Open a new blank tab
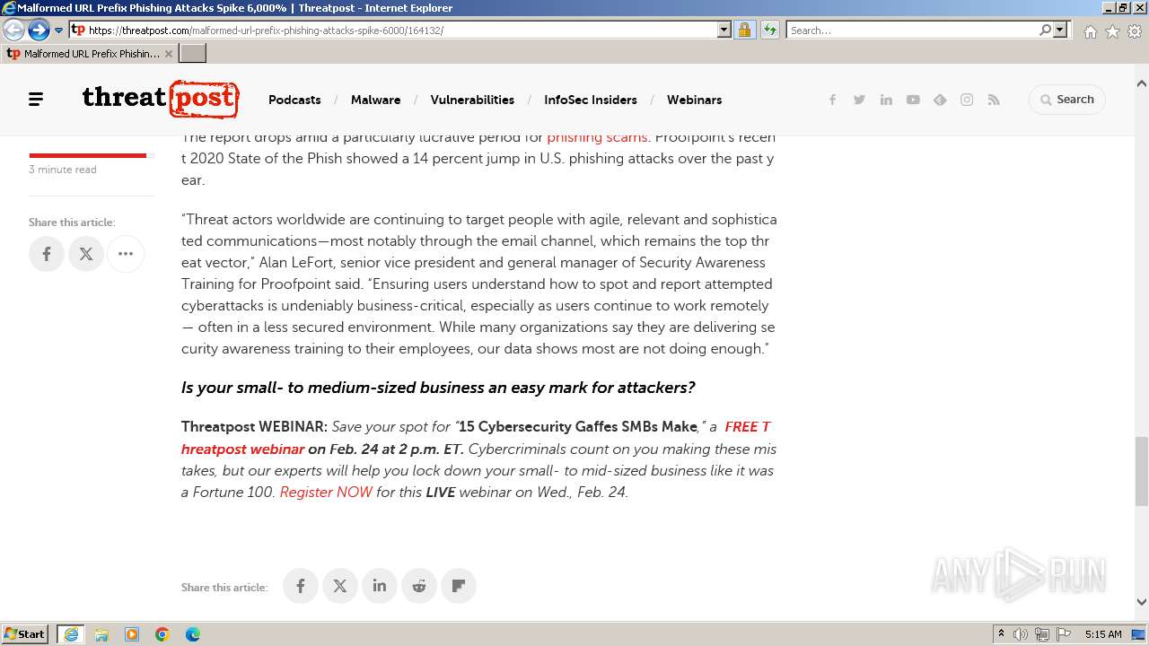This screenshot has height=646, width=1149. [x=193, y=54]
